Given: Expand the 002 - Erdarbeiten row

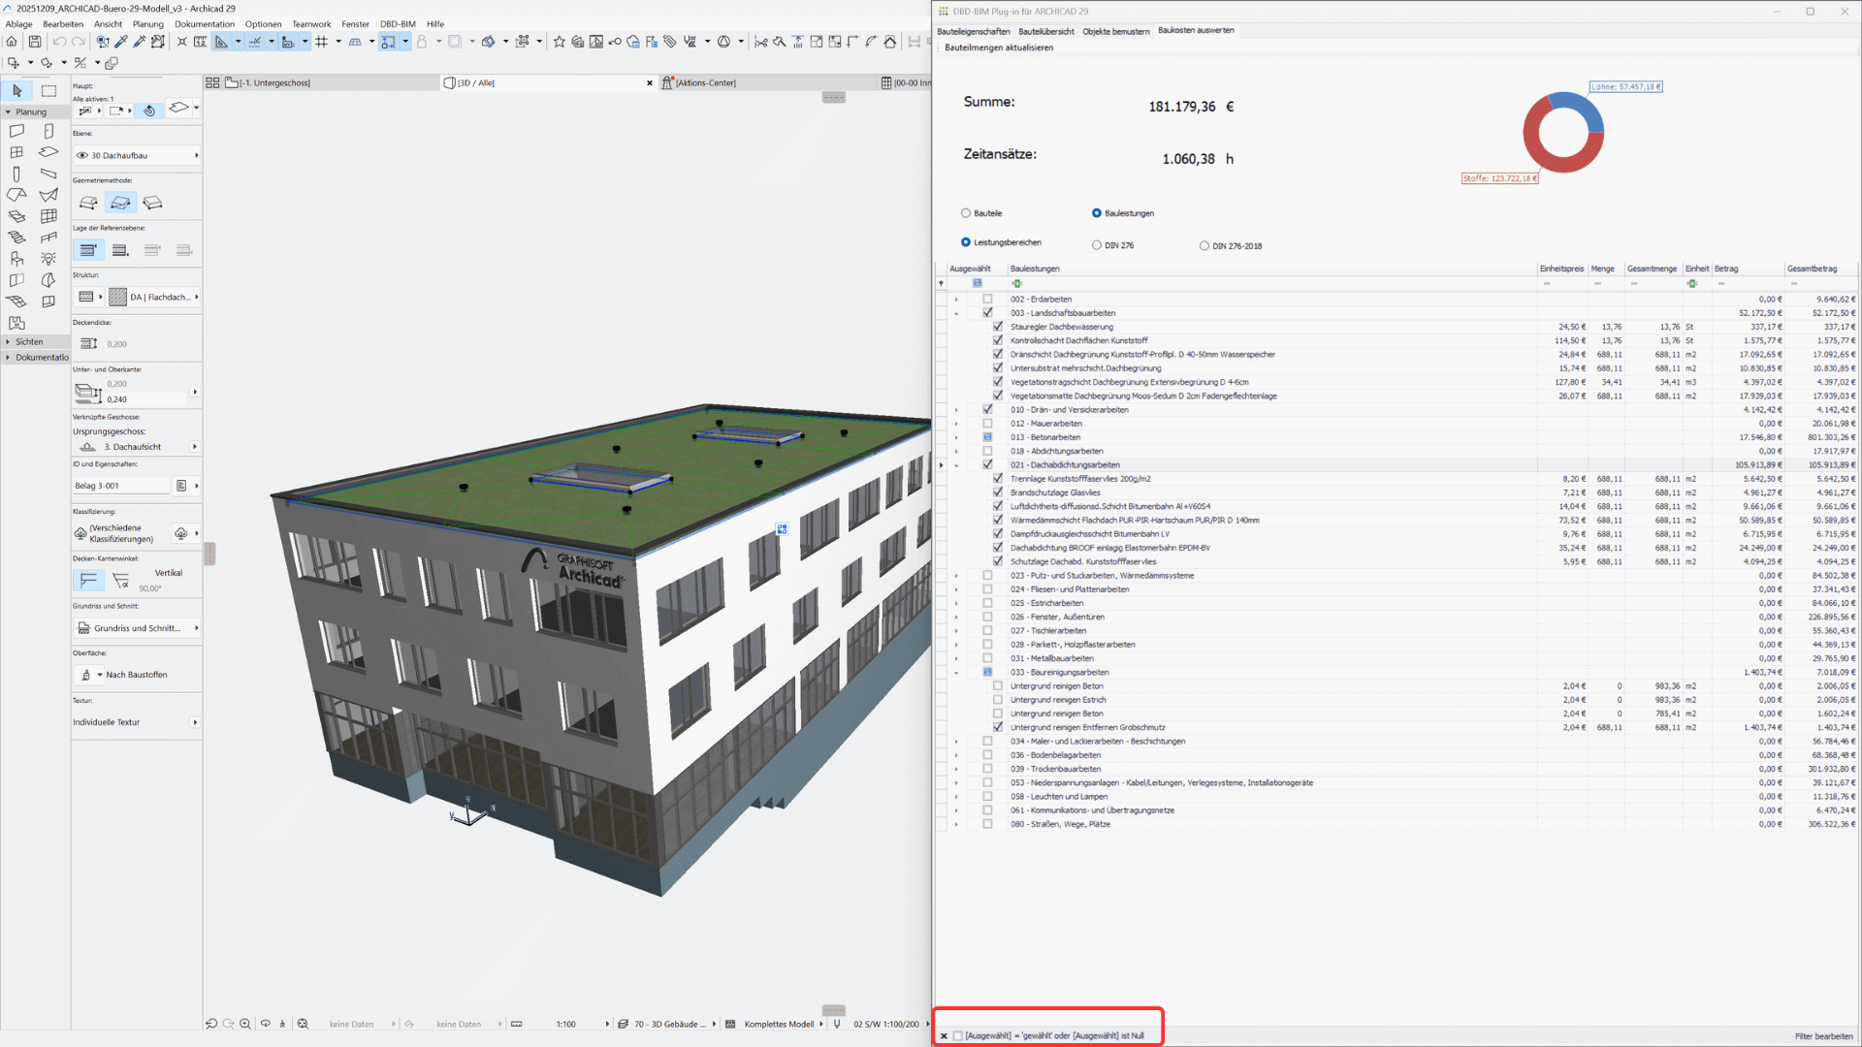Looking at the screenshot, I should coord(956,300).
